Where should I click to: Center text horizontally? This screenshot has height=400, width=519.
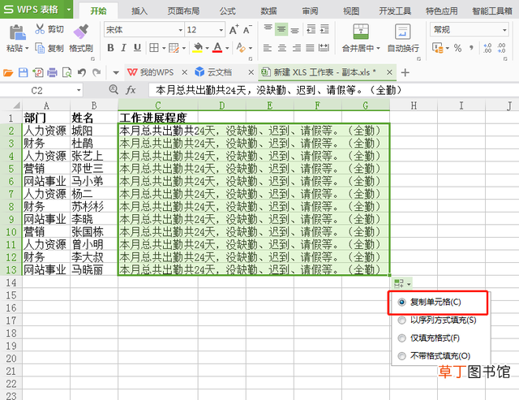282,48
